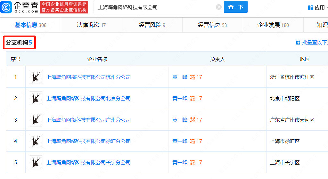328x179 pixels.
Task: Click the Qcc.com logo icon
Action: pos(6,7)
